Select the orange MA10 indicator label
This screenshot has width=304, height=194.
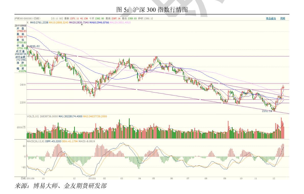[58, 22]
